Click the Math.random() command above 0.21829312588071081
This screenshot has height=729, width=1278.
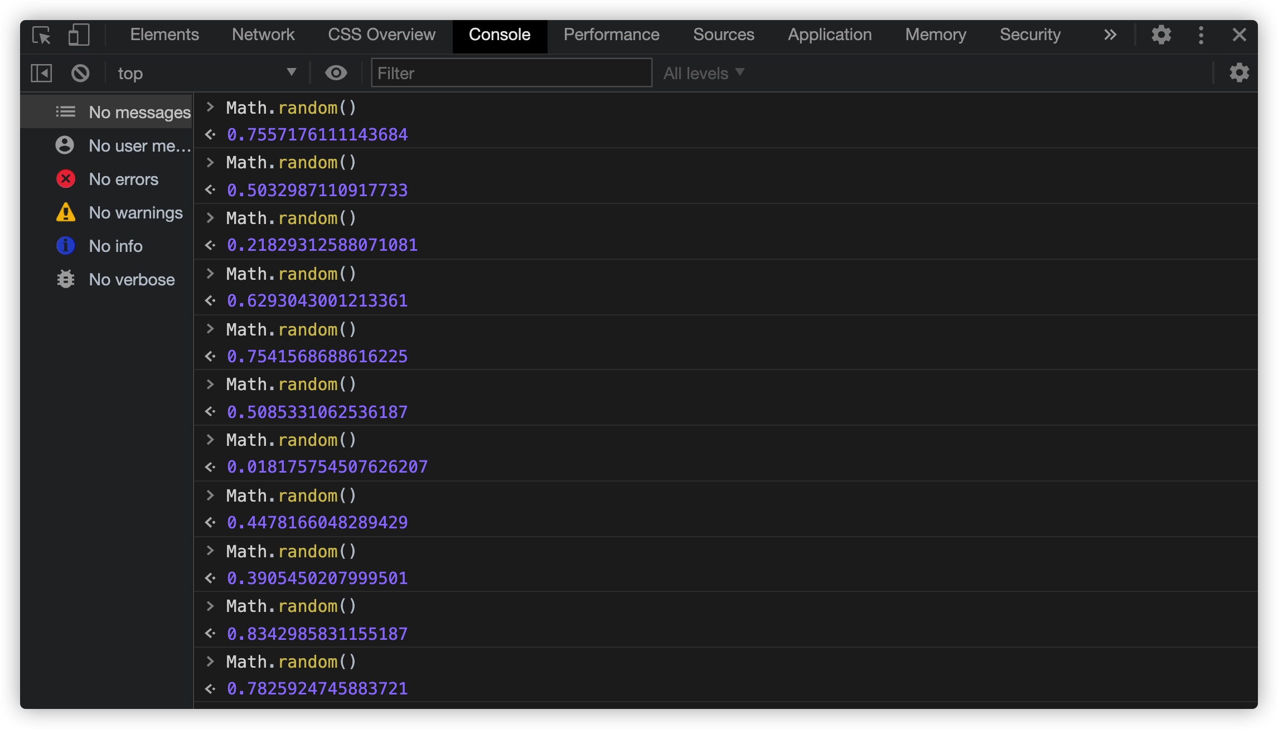click(291, 218)
